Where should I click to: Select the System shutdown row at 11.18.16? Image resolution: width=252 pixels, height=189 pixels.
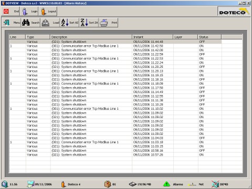115,79
